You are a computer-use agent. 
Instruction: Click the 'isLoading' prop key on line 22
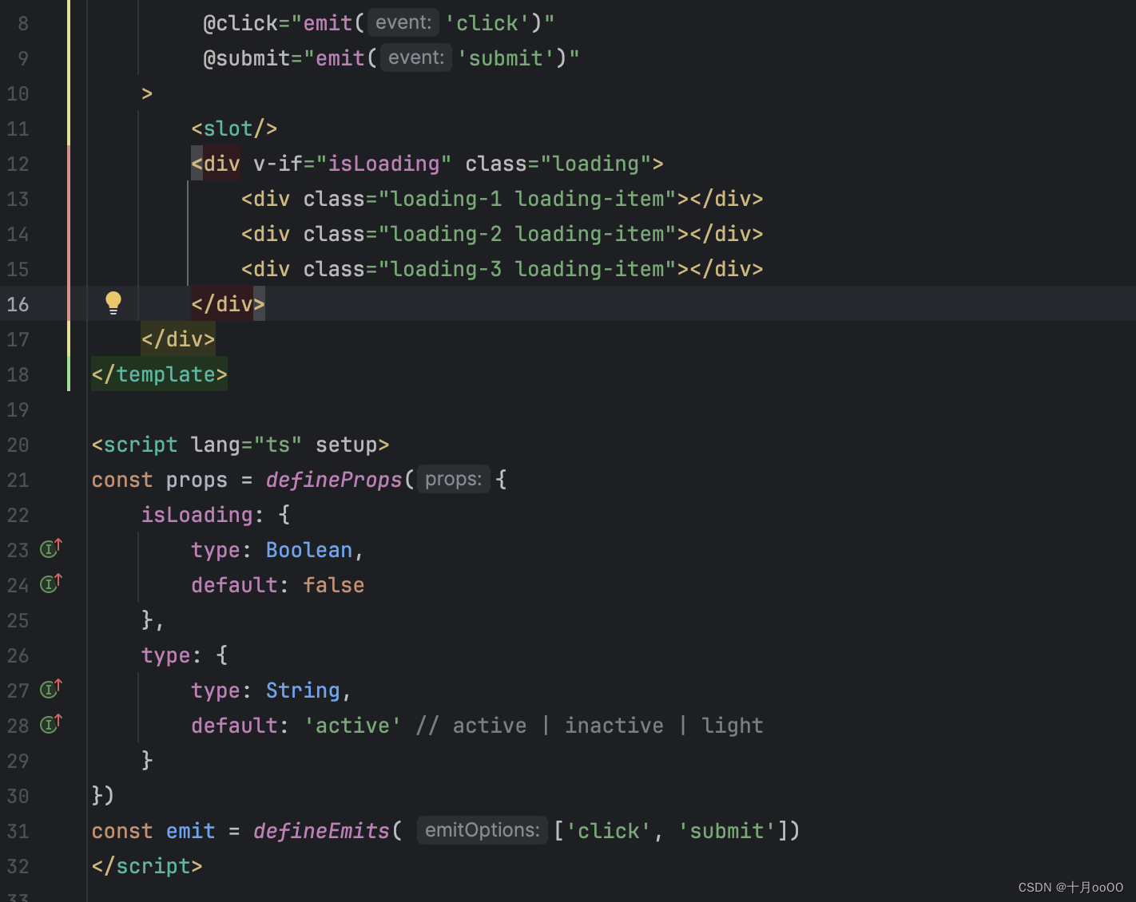coord(197,515)
